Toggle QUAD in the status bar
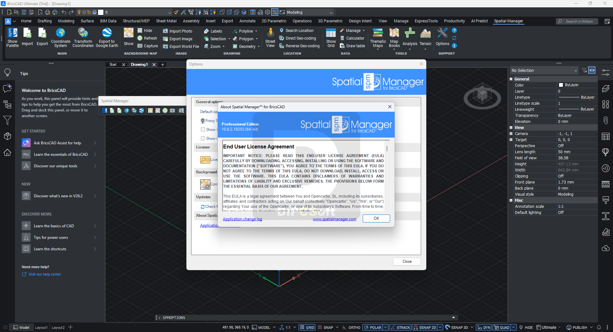This screenshot has height=332, width=613. click(502, 327)
